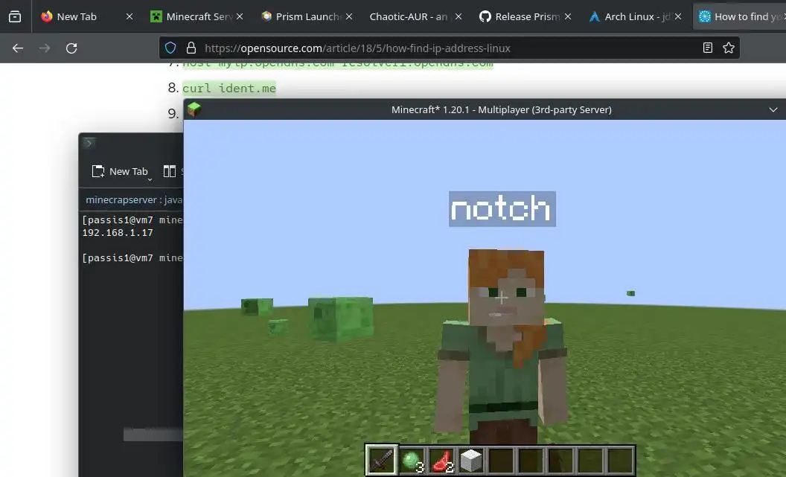Close the Release Prism tab
Screen dimensions: 786x477
click(567, 16)
